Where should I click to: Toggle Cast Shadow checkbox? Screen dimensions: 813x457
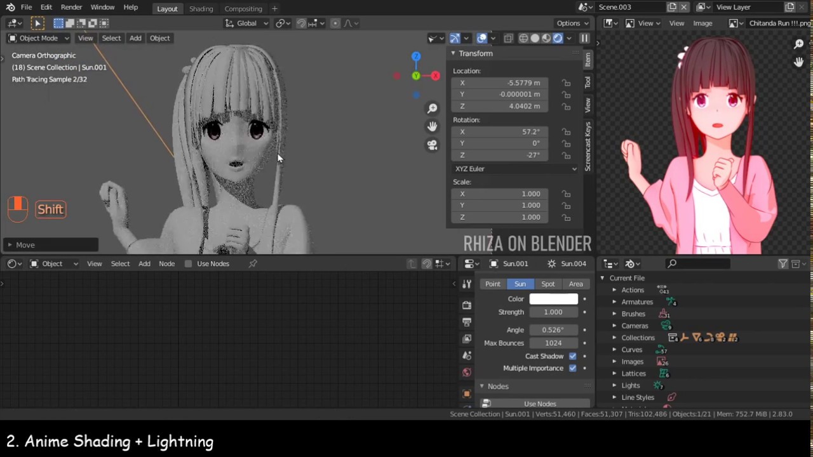573,356
